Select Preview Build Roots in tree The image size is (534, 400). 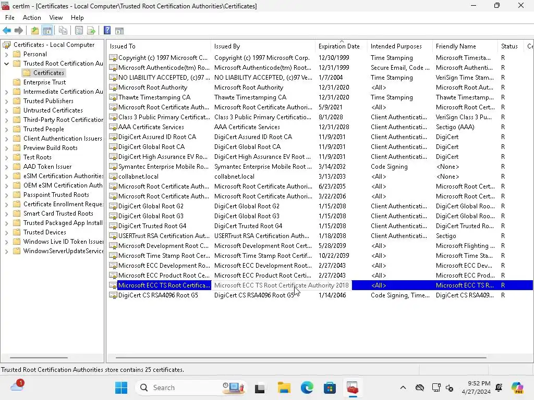(x=50, y=148)
